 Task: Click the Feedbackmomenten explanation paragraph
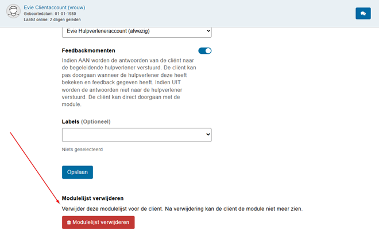tap(129, 82)
